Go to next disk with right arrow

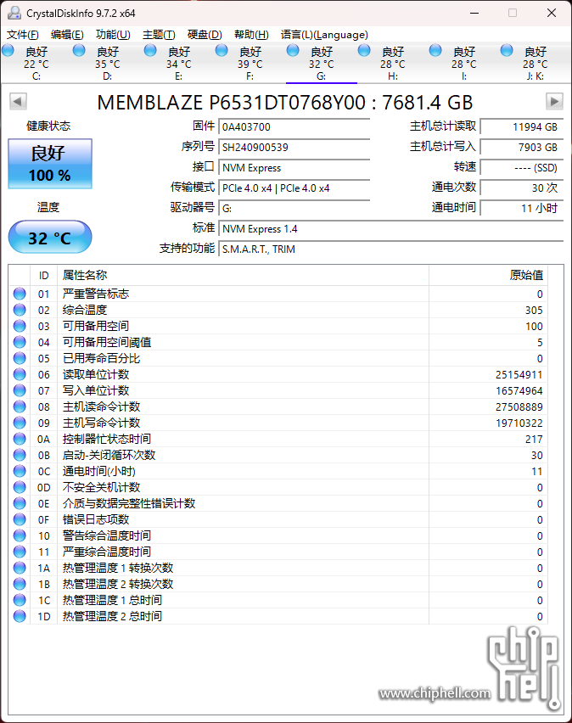(x=554, y=102)
